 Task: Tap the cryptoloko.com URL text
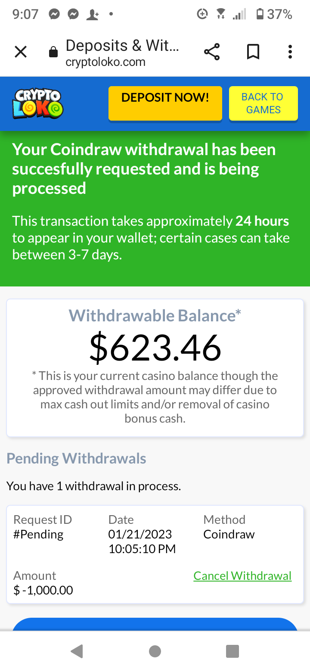(x=105, y=62)
